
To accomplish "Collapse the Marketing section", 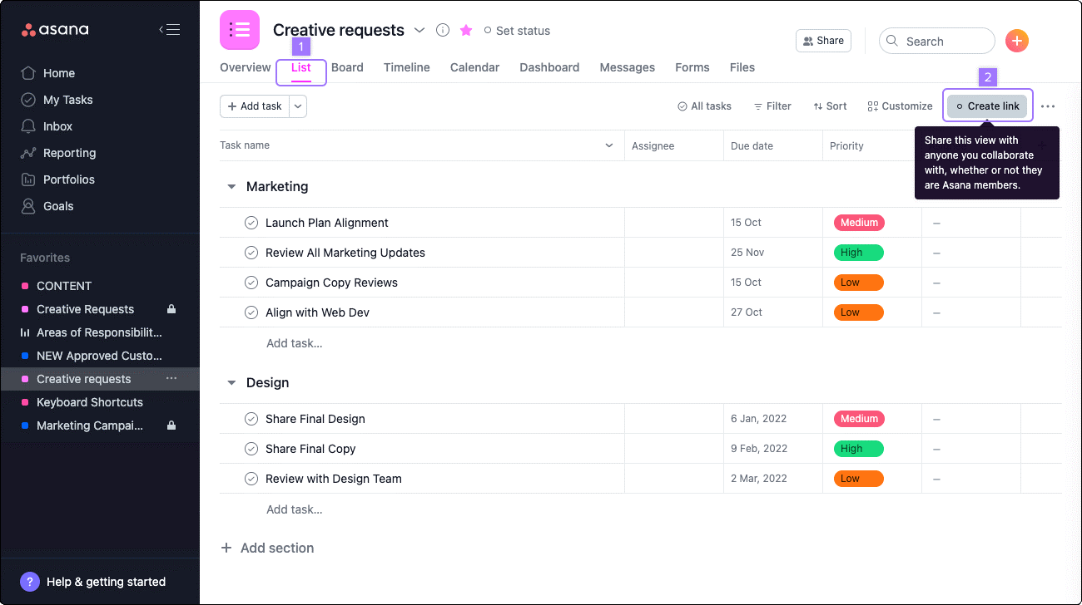I will (x=231, y=187).
